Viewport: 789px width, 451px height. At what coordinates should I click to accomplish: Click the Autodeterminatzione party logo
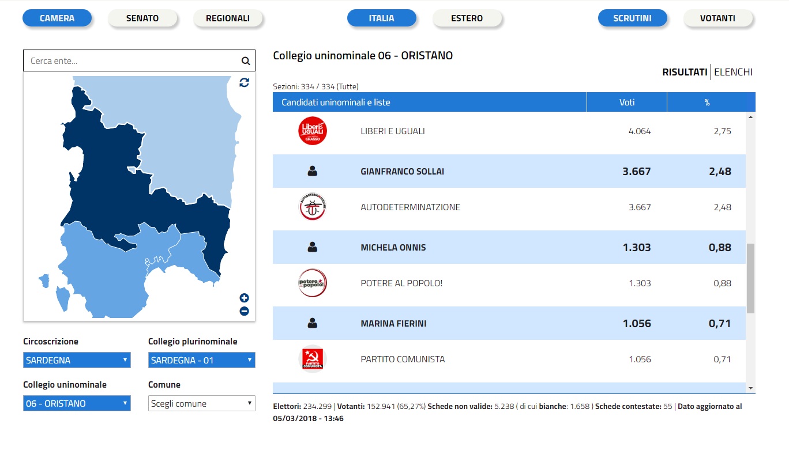pyautogui.click(x=313, y=207)
